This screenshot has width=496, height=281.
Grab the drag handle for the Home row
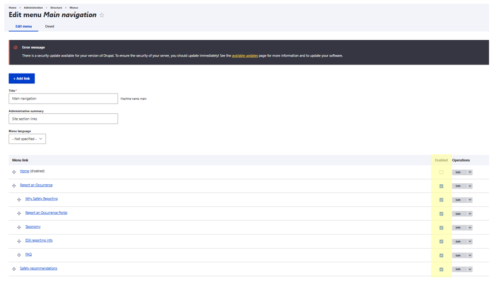point(14,172)
